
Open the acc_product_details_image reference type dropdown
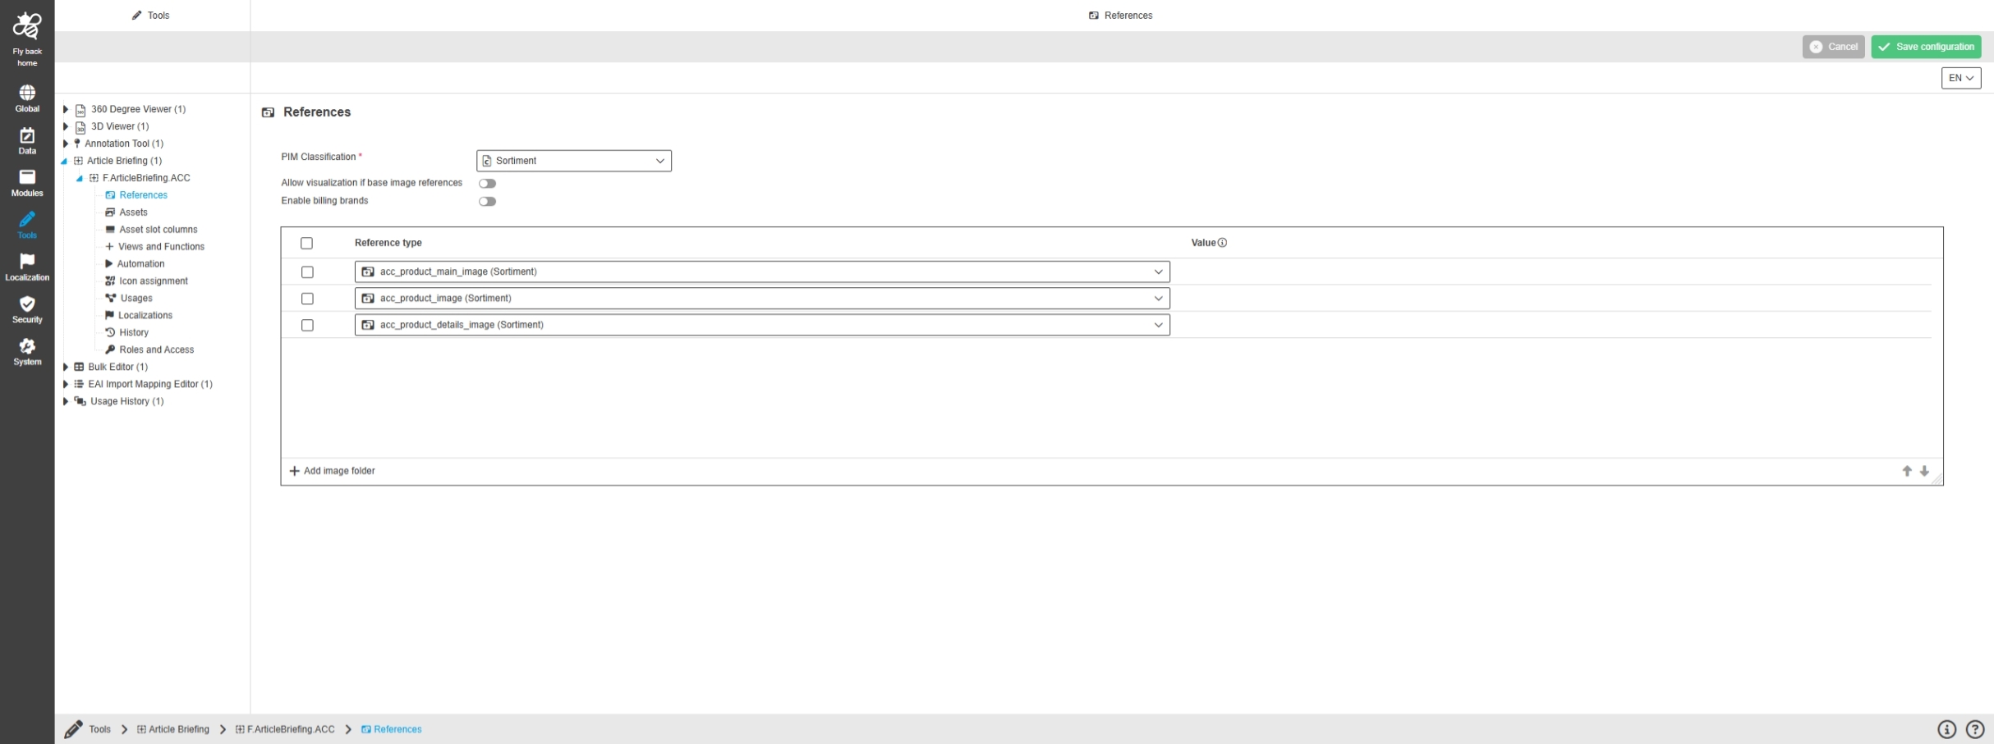[762, 325]
